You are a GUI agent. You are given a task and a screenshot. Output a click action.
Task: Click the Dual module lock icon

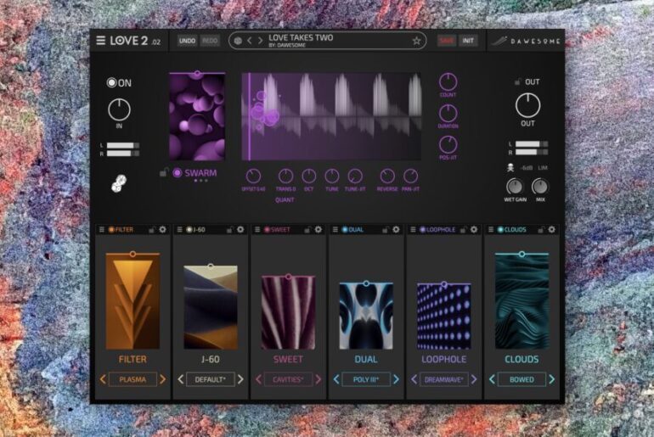(x=385, y=230)
